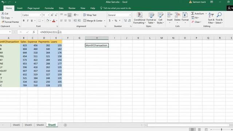Screen dimensions: 233x131
Task: Align text right
Action: tap(70, 21)
